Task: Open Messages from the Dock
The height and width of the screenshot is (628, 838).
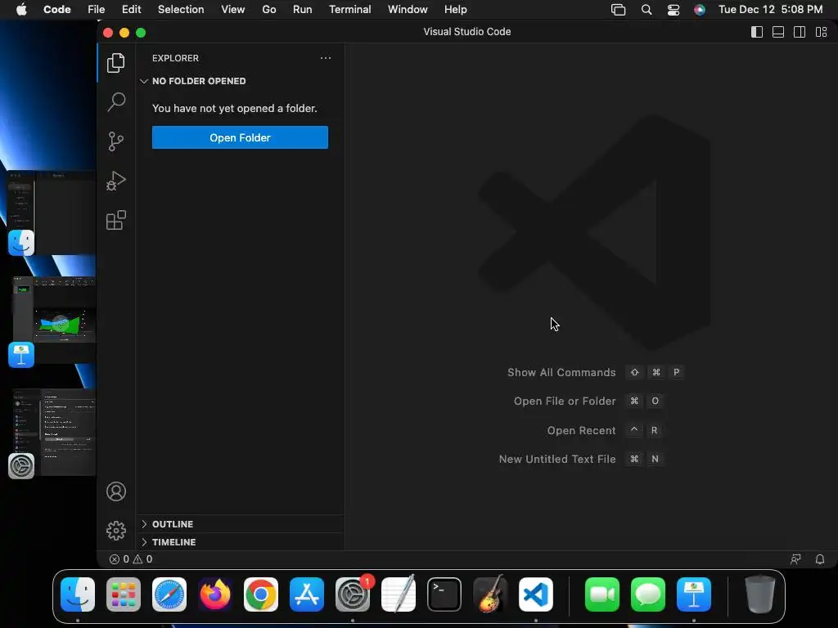Action: tap(648, 594)
